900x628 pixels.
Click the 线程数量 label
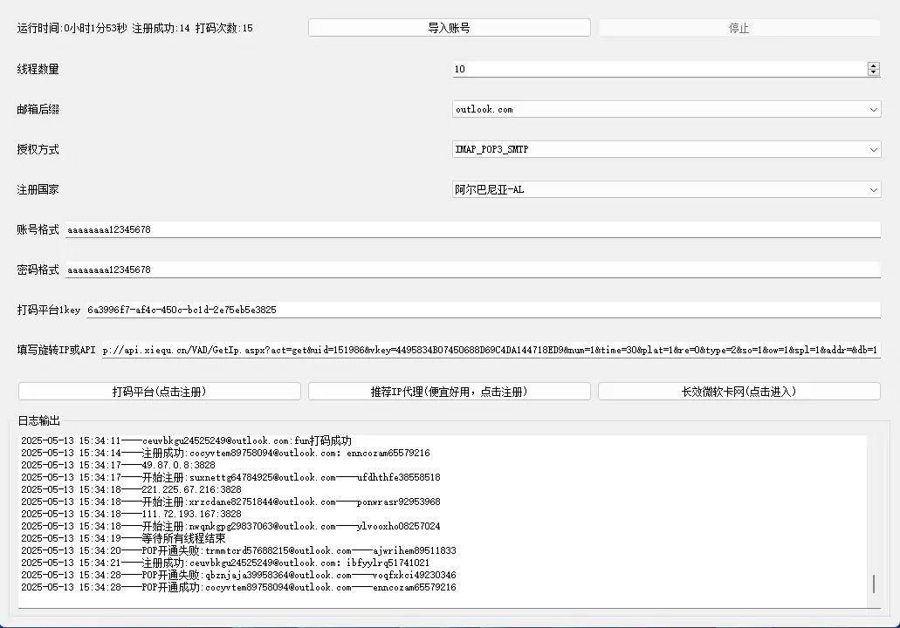point(38,69)
